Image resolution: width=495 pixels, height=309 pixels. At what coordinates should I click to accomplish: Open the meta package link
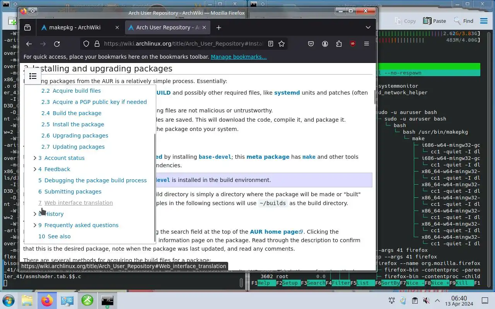[x=268, y=157]
